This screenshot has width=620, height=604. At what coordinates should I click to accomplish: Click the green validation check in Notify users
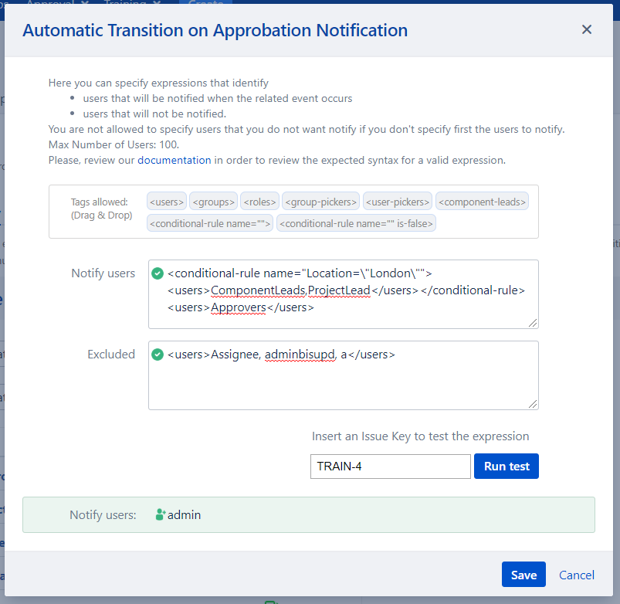coord(158,273)
